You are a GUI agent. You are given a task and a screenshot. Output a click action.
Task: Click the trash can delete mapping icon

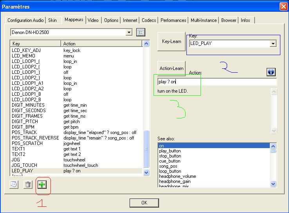coord(28,184)
